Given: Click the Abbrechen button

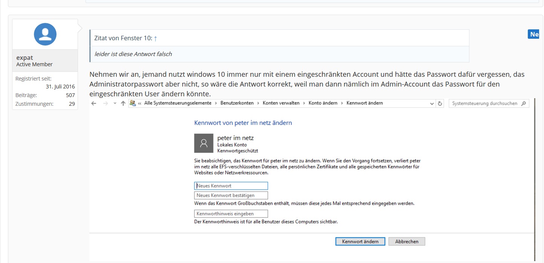Looking at the screenshot, I should [406, 242].
